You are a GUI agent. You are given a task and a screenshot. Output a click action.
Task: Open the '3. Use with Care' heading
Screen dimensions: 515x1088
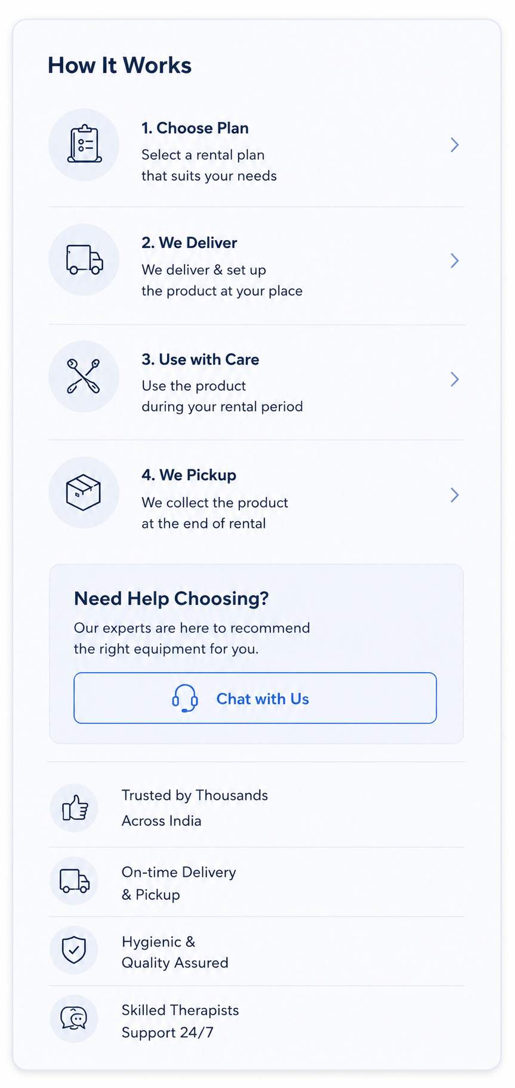tap(201, 359)
